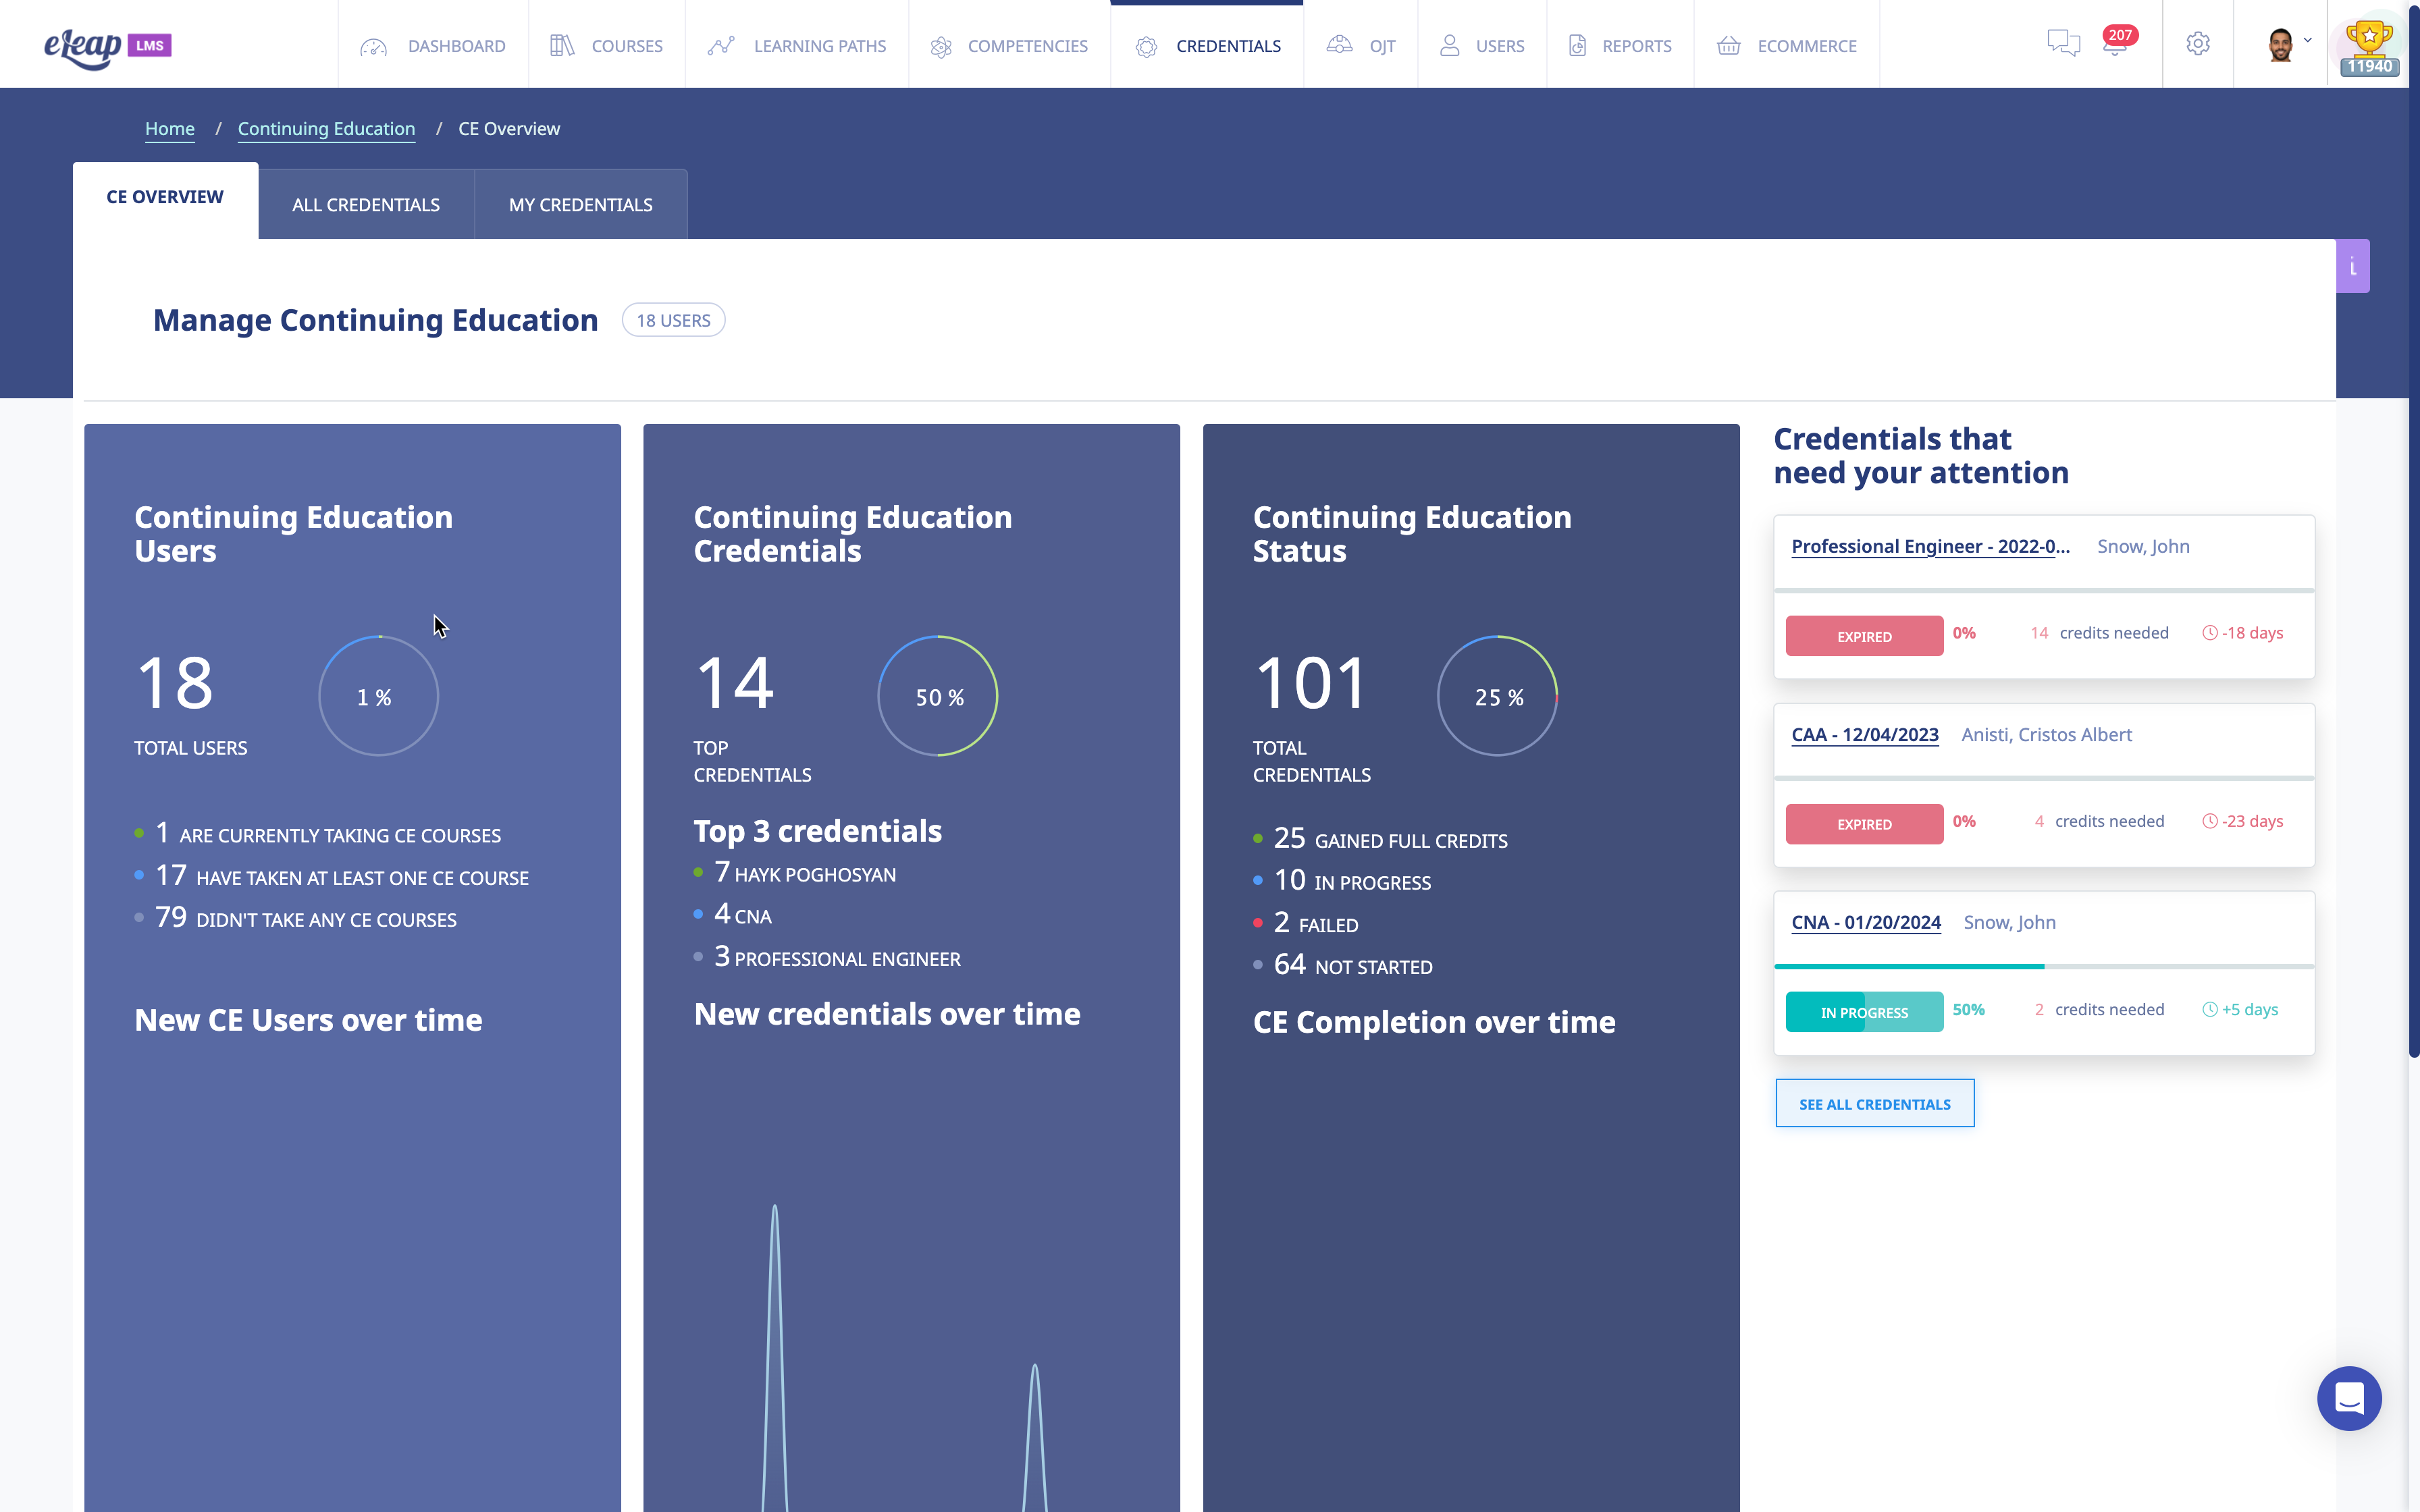Open the settings gear menu
Viewport: 2420px width, 1512px height.
pyautogui.click(x=2198, y=43)
